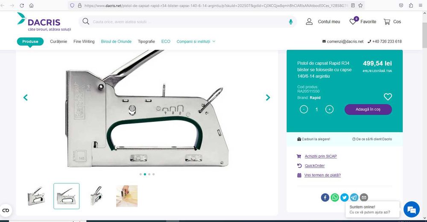The image size is (427, 222).
Task: Click the tracking protection shield icon
Action: (72, 5)
